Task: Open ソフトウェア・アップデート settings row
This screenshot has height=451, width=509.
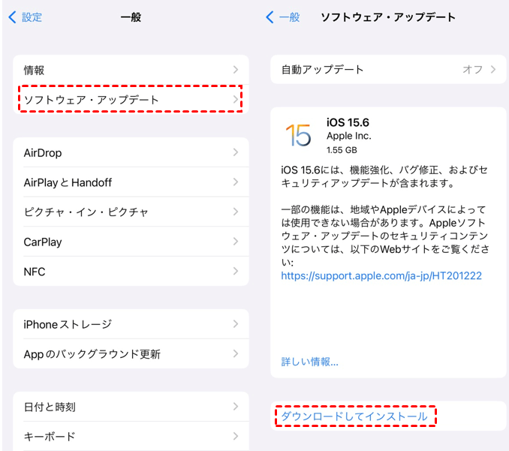Action: point(131,99)
